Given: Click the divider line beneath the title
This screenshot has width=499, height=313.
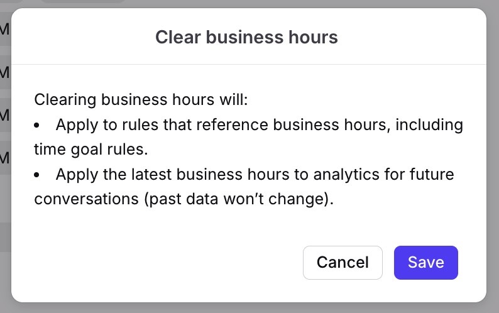Looking at the screenshot, I should pos(248,64).
